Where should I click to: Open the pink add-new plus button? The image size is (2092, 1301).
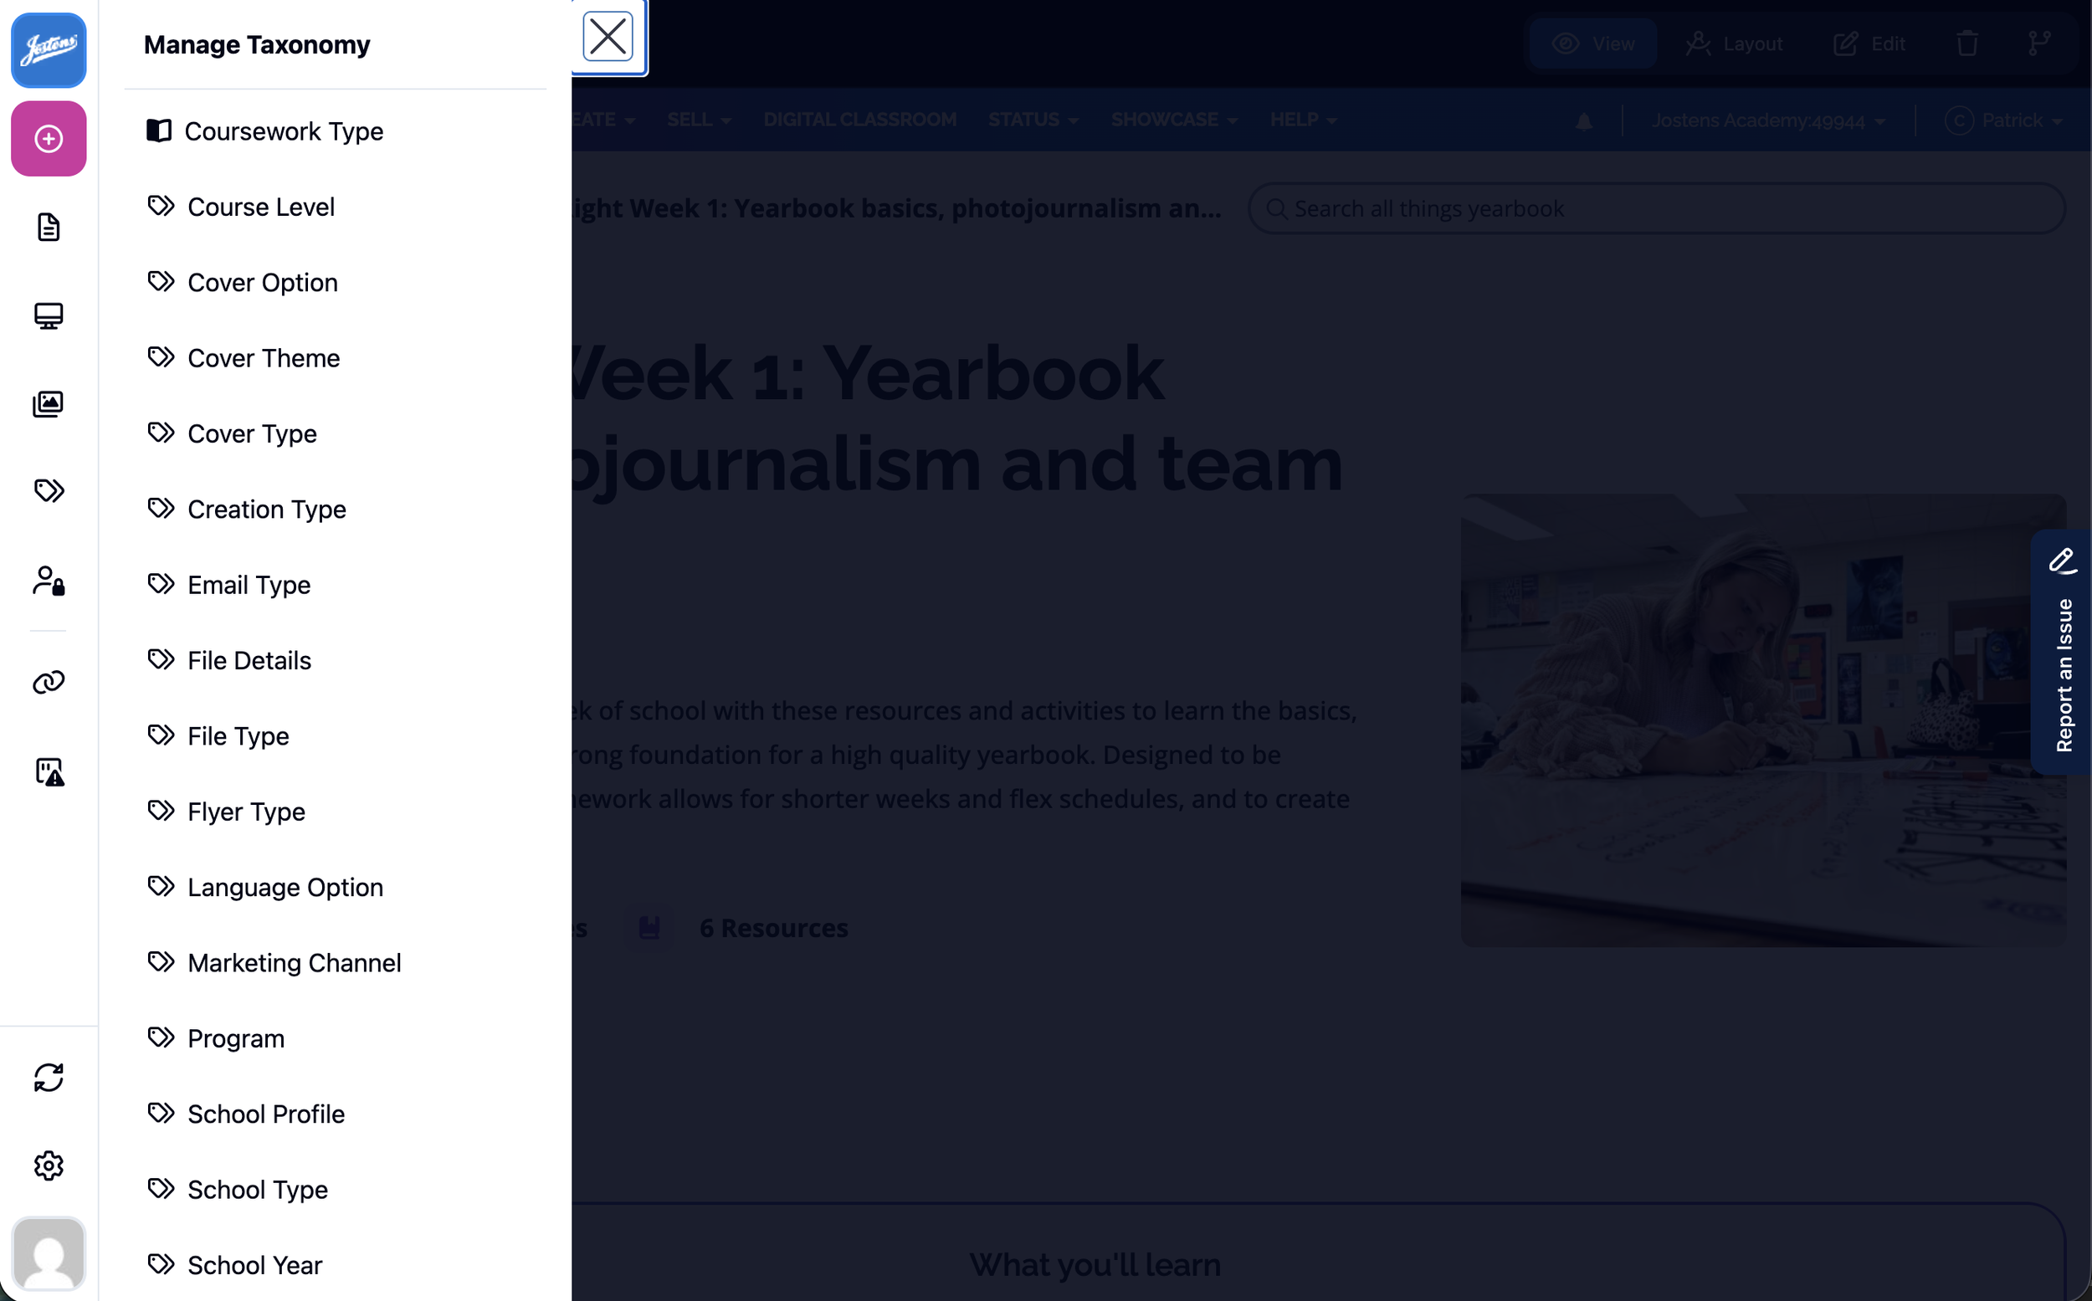tap(49, 139)
